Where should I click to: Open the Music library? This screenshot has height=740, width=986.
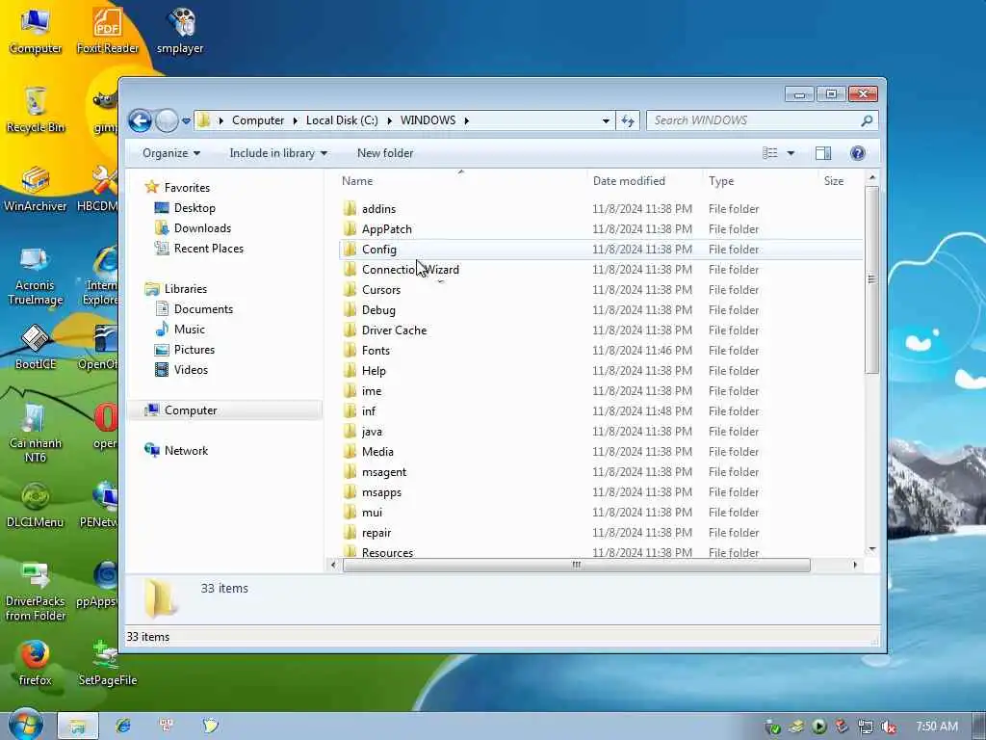tap(190, 330)
